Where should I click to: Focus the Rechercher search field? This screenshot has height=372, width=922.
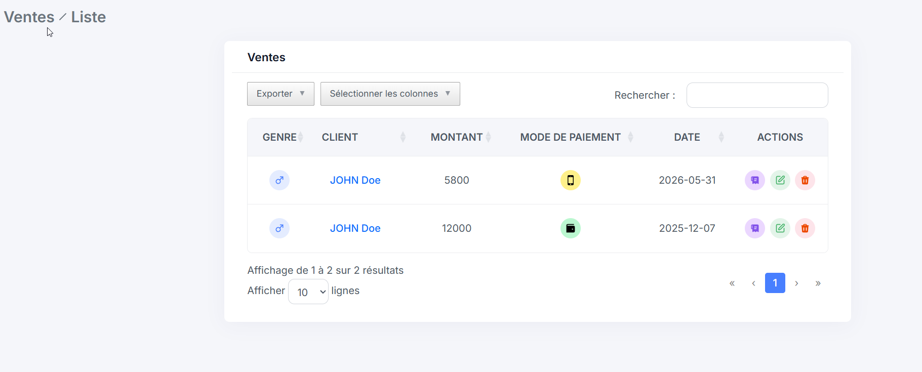coord(757,95)
